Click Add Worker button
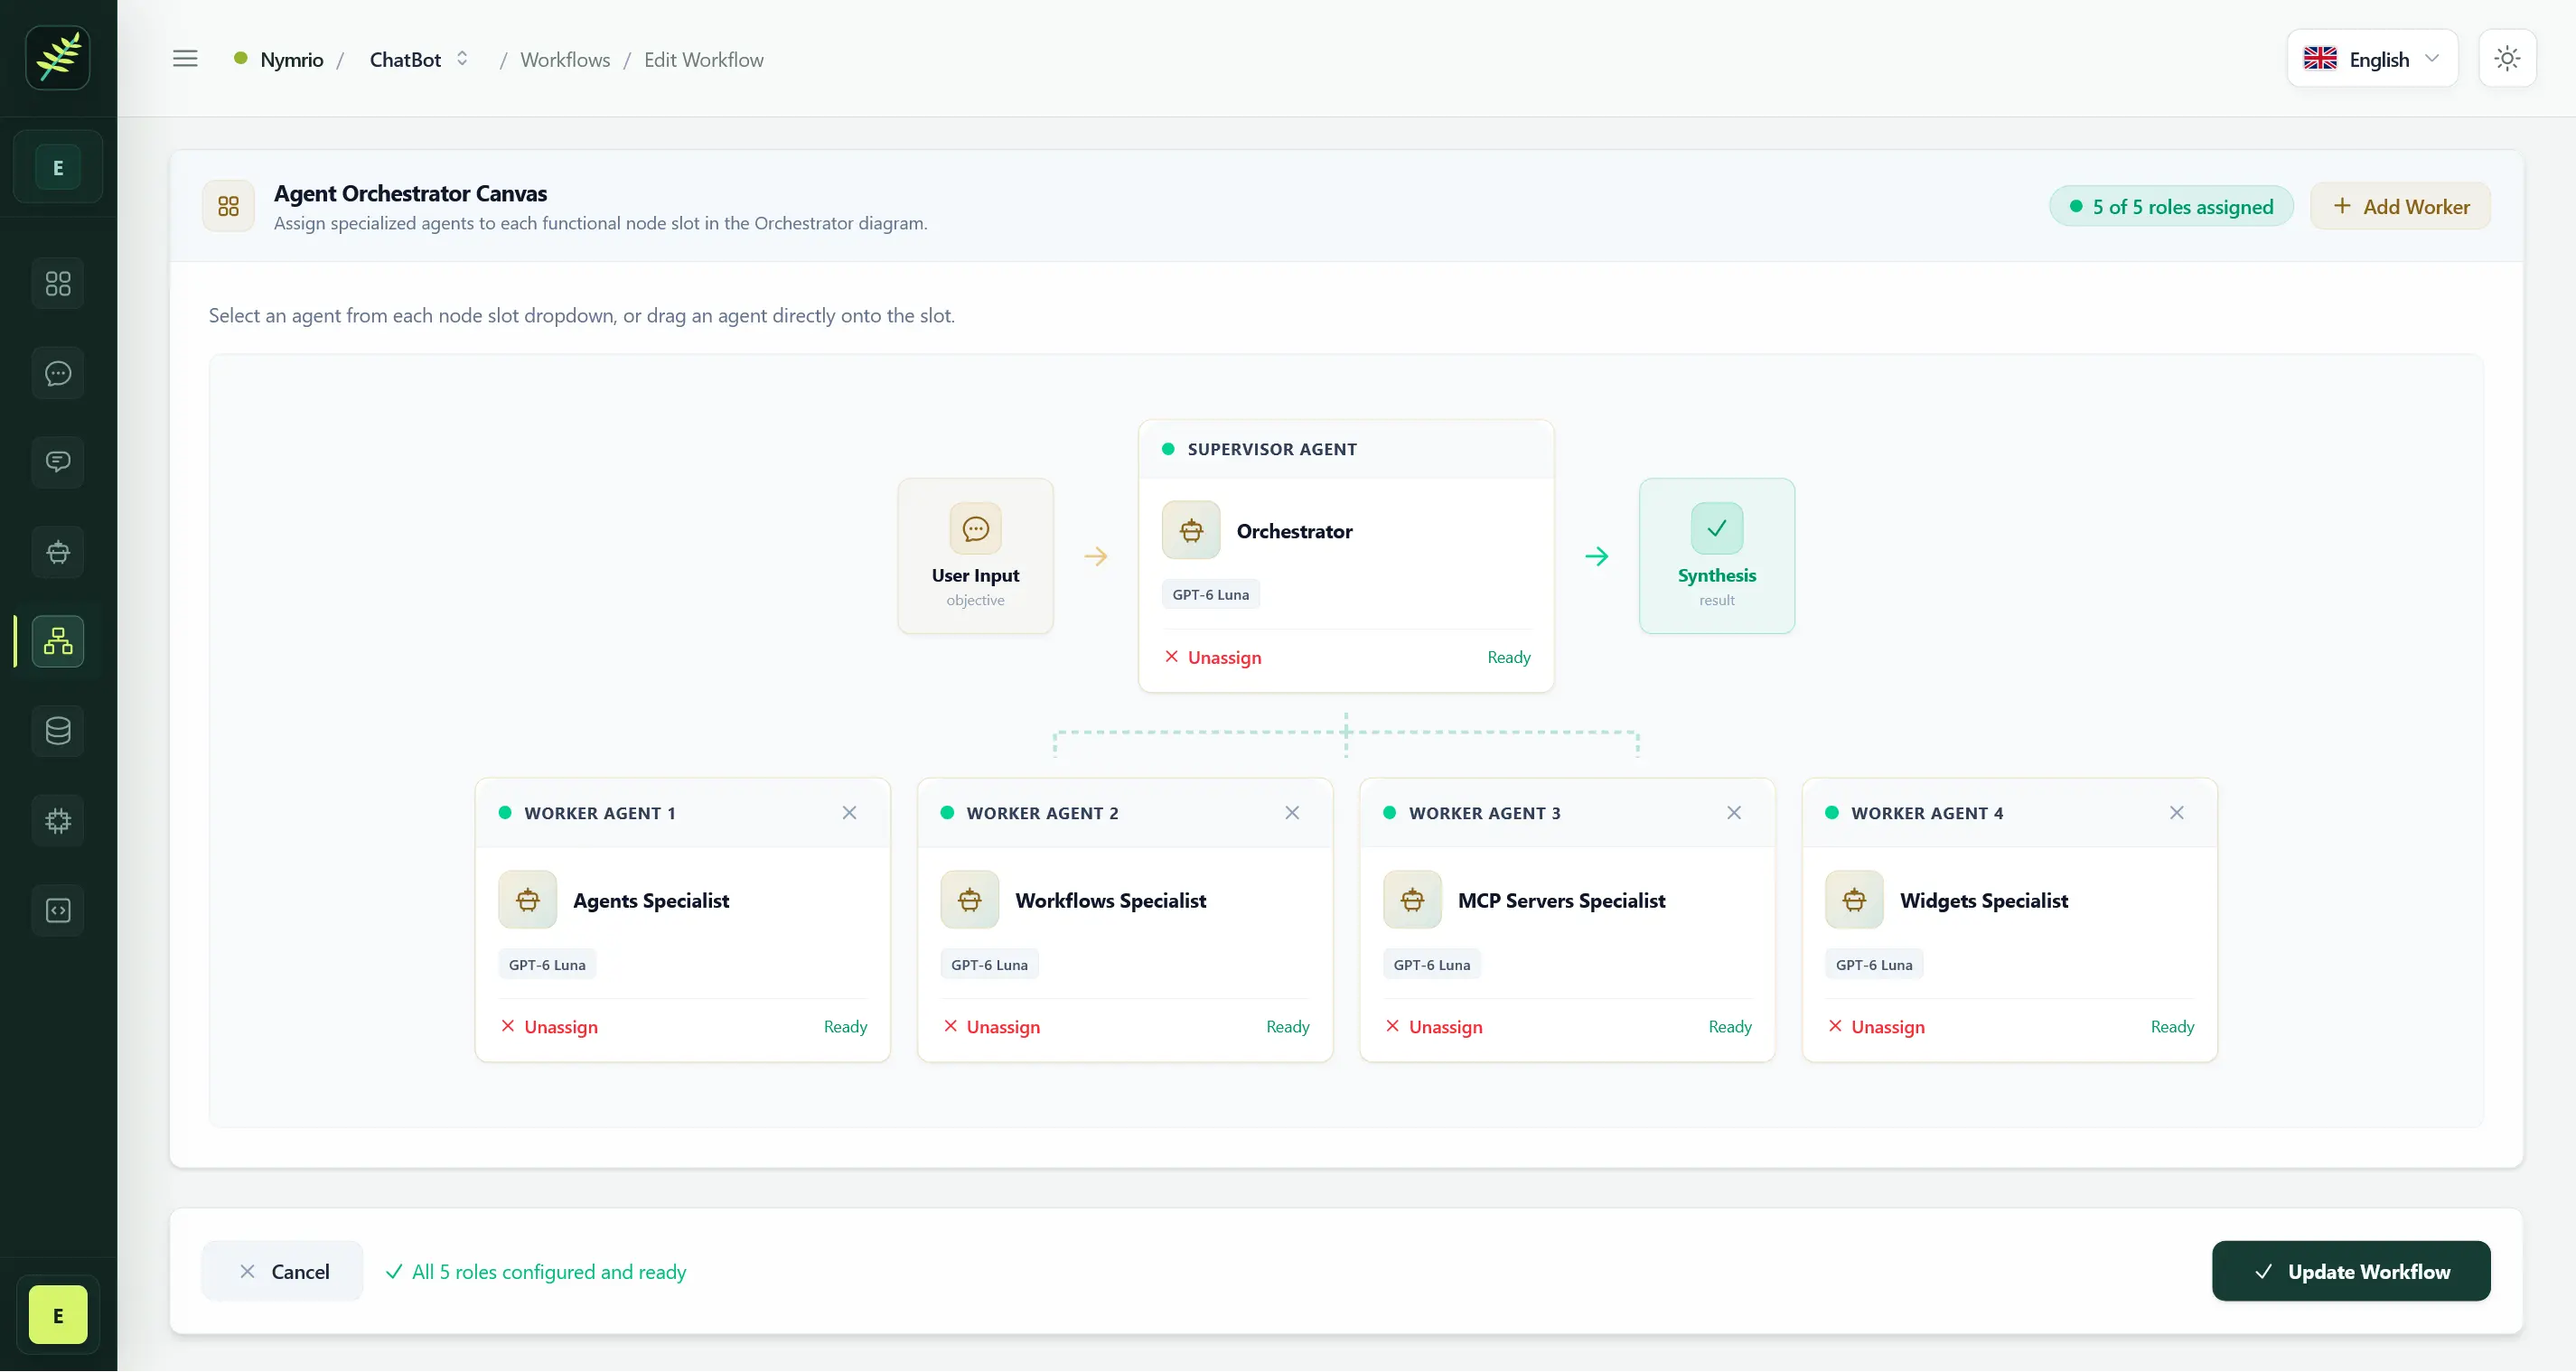This screenshot has height=1372, width=2576. pos(2400,207)
